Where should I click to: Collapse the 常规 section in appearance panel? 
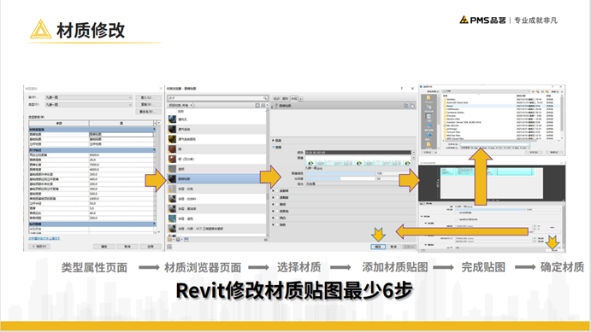[273, 147]
